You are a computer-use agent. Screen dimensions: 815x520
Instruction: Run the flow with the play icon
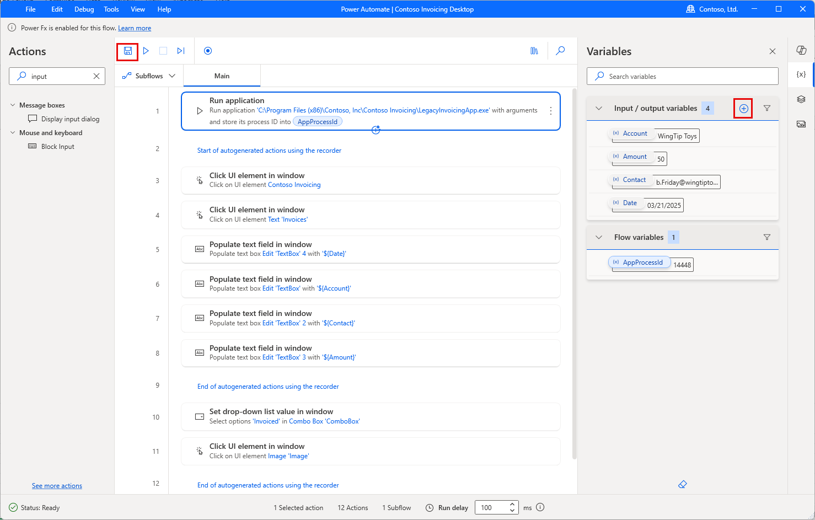point(146,51)
